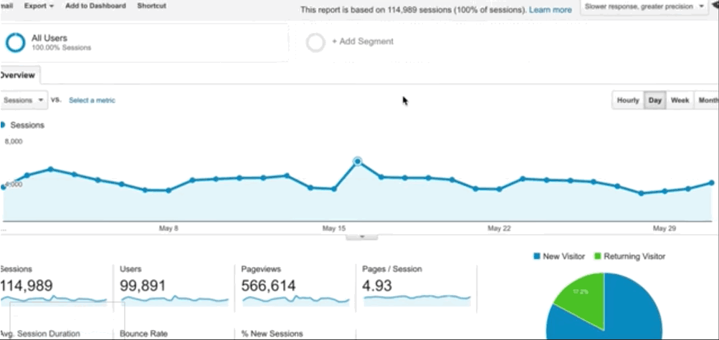
Task: Click the blue New Visitor legend swatch
Action: point(537,256)
